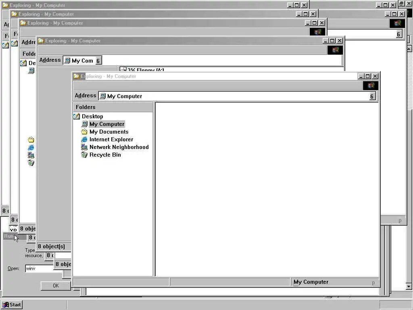Click the Start button's Windows flag icon
Image resolution: width=413 pixels, height=310 pixels.
[x=6, y=305]
